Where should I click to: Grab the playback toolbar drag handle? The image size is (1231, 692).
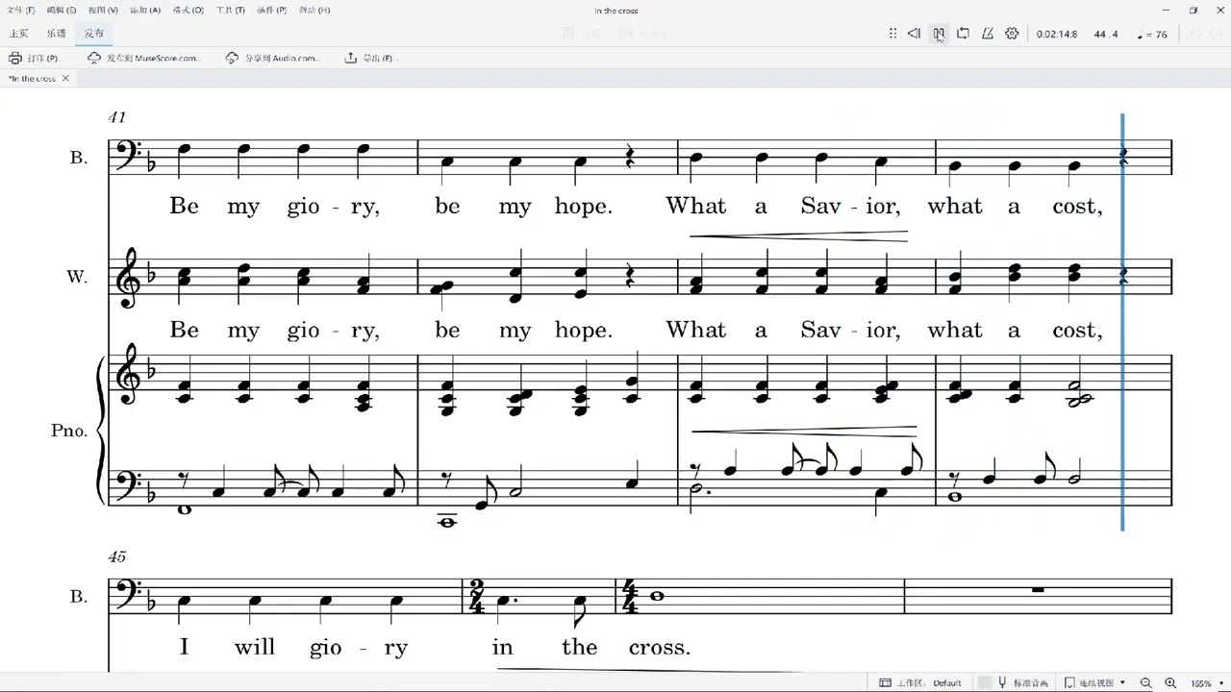coord(893,34)
